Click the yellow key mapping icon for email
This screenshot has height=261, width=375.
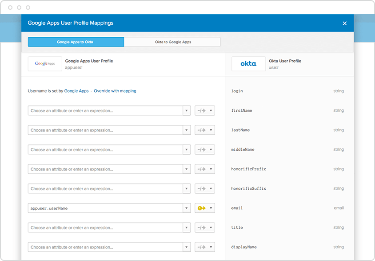[201, 208]
